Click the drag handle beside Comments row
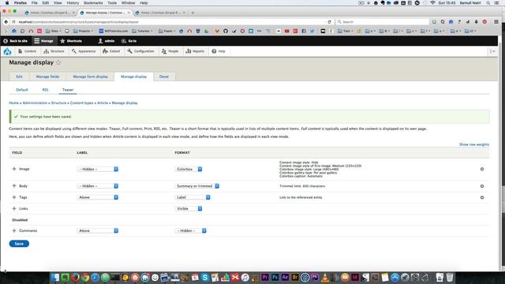505x284 pixels. tap(14, 230)
